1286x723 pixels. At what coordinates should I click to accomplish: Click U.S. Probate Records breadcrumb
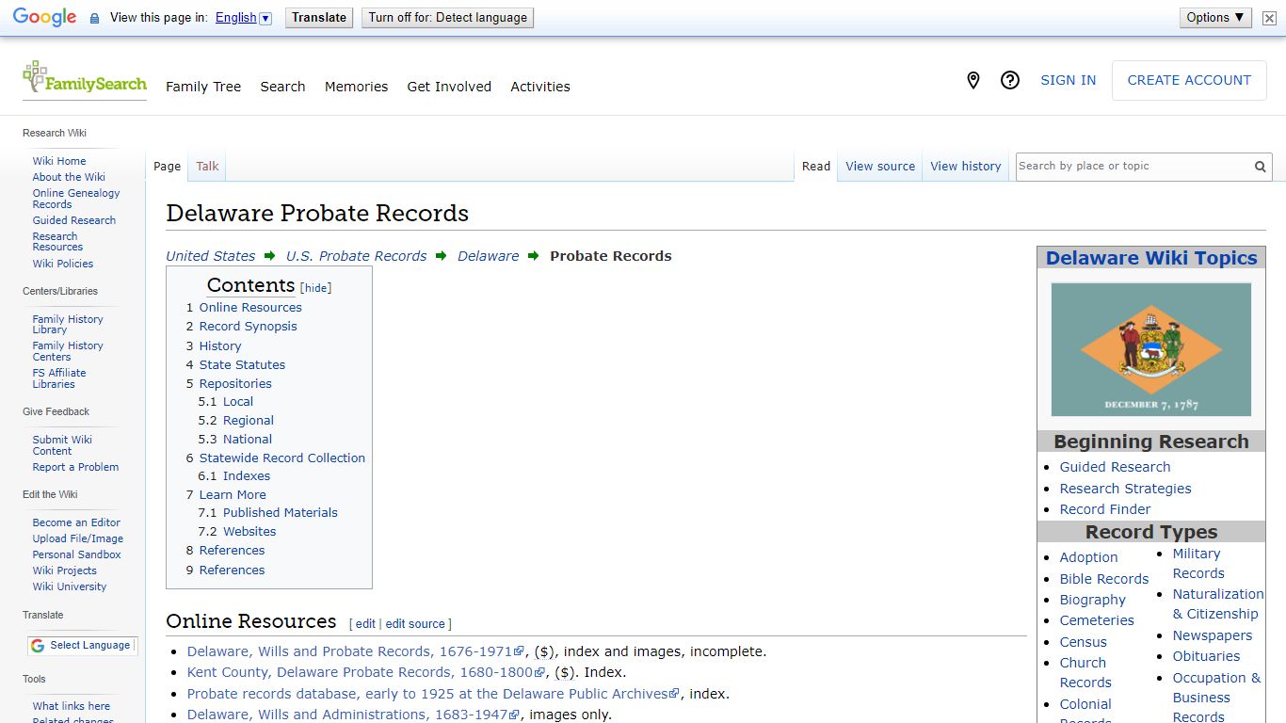[x=357, y=256]
